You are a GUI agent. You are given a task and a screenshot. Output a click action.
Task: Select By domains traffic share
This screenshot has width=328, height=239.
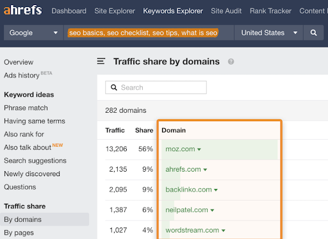44,219
